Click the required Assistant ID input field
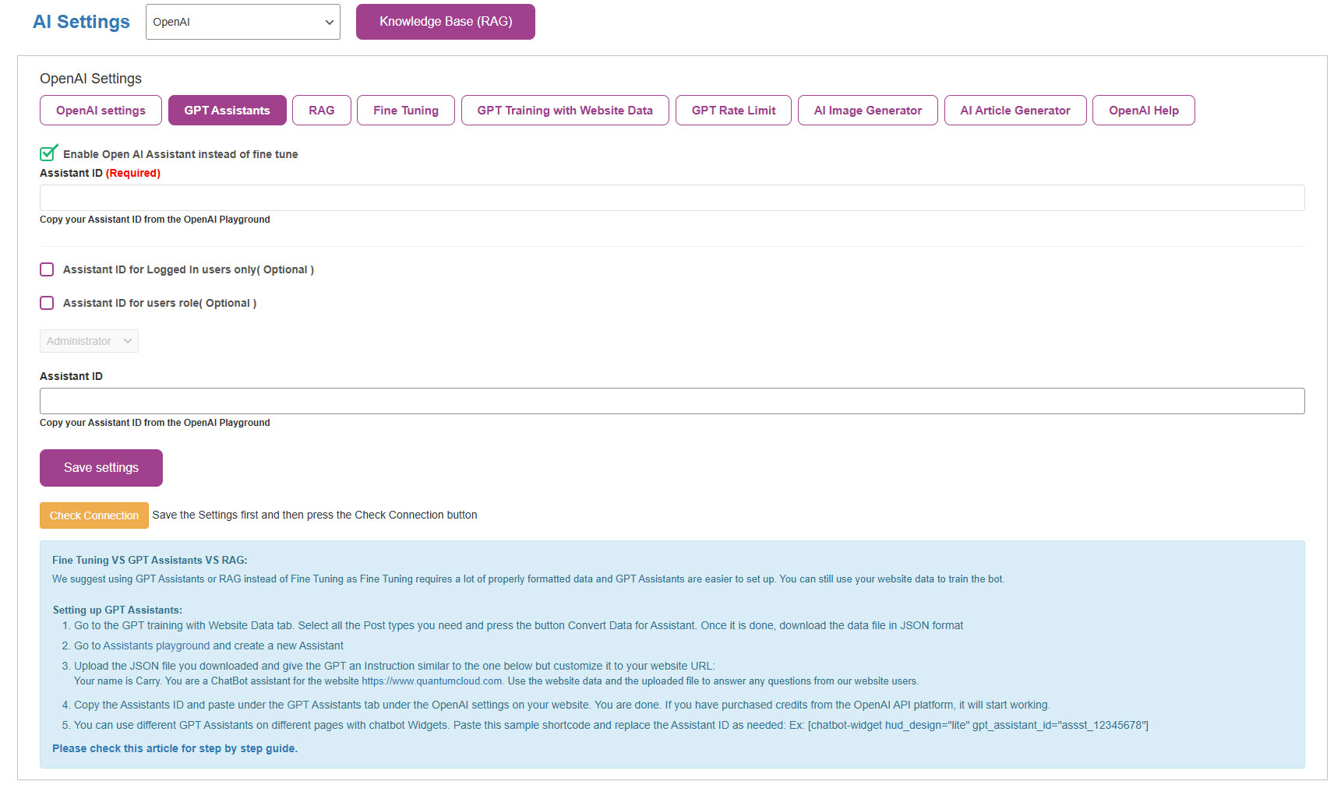1341x788 pixels. (x=672, y=198)
